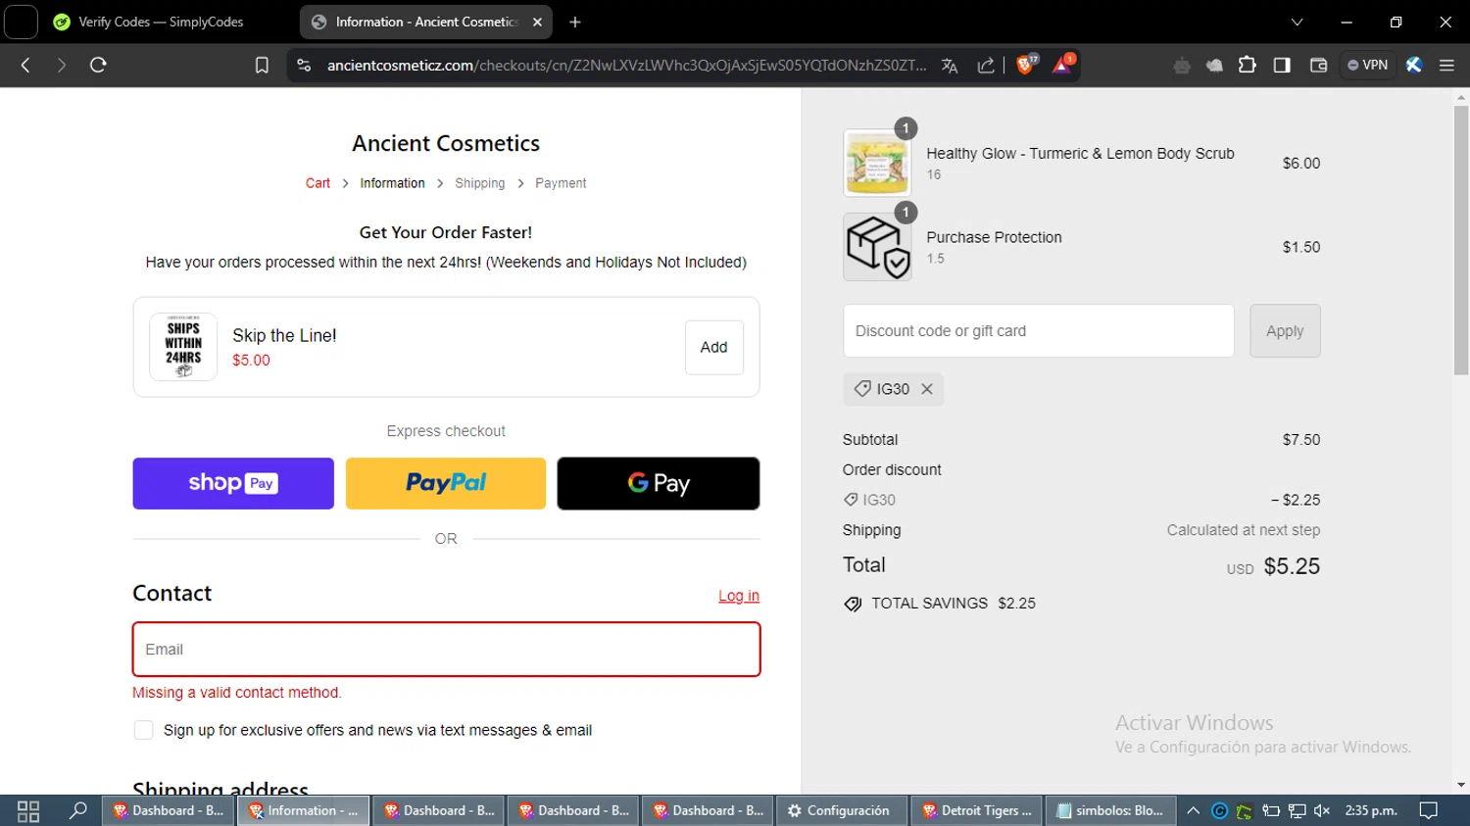Click the TOTAL SAVINGS $2.25 text

tap(954, 604)
